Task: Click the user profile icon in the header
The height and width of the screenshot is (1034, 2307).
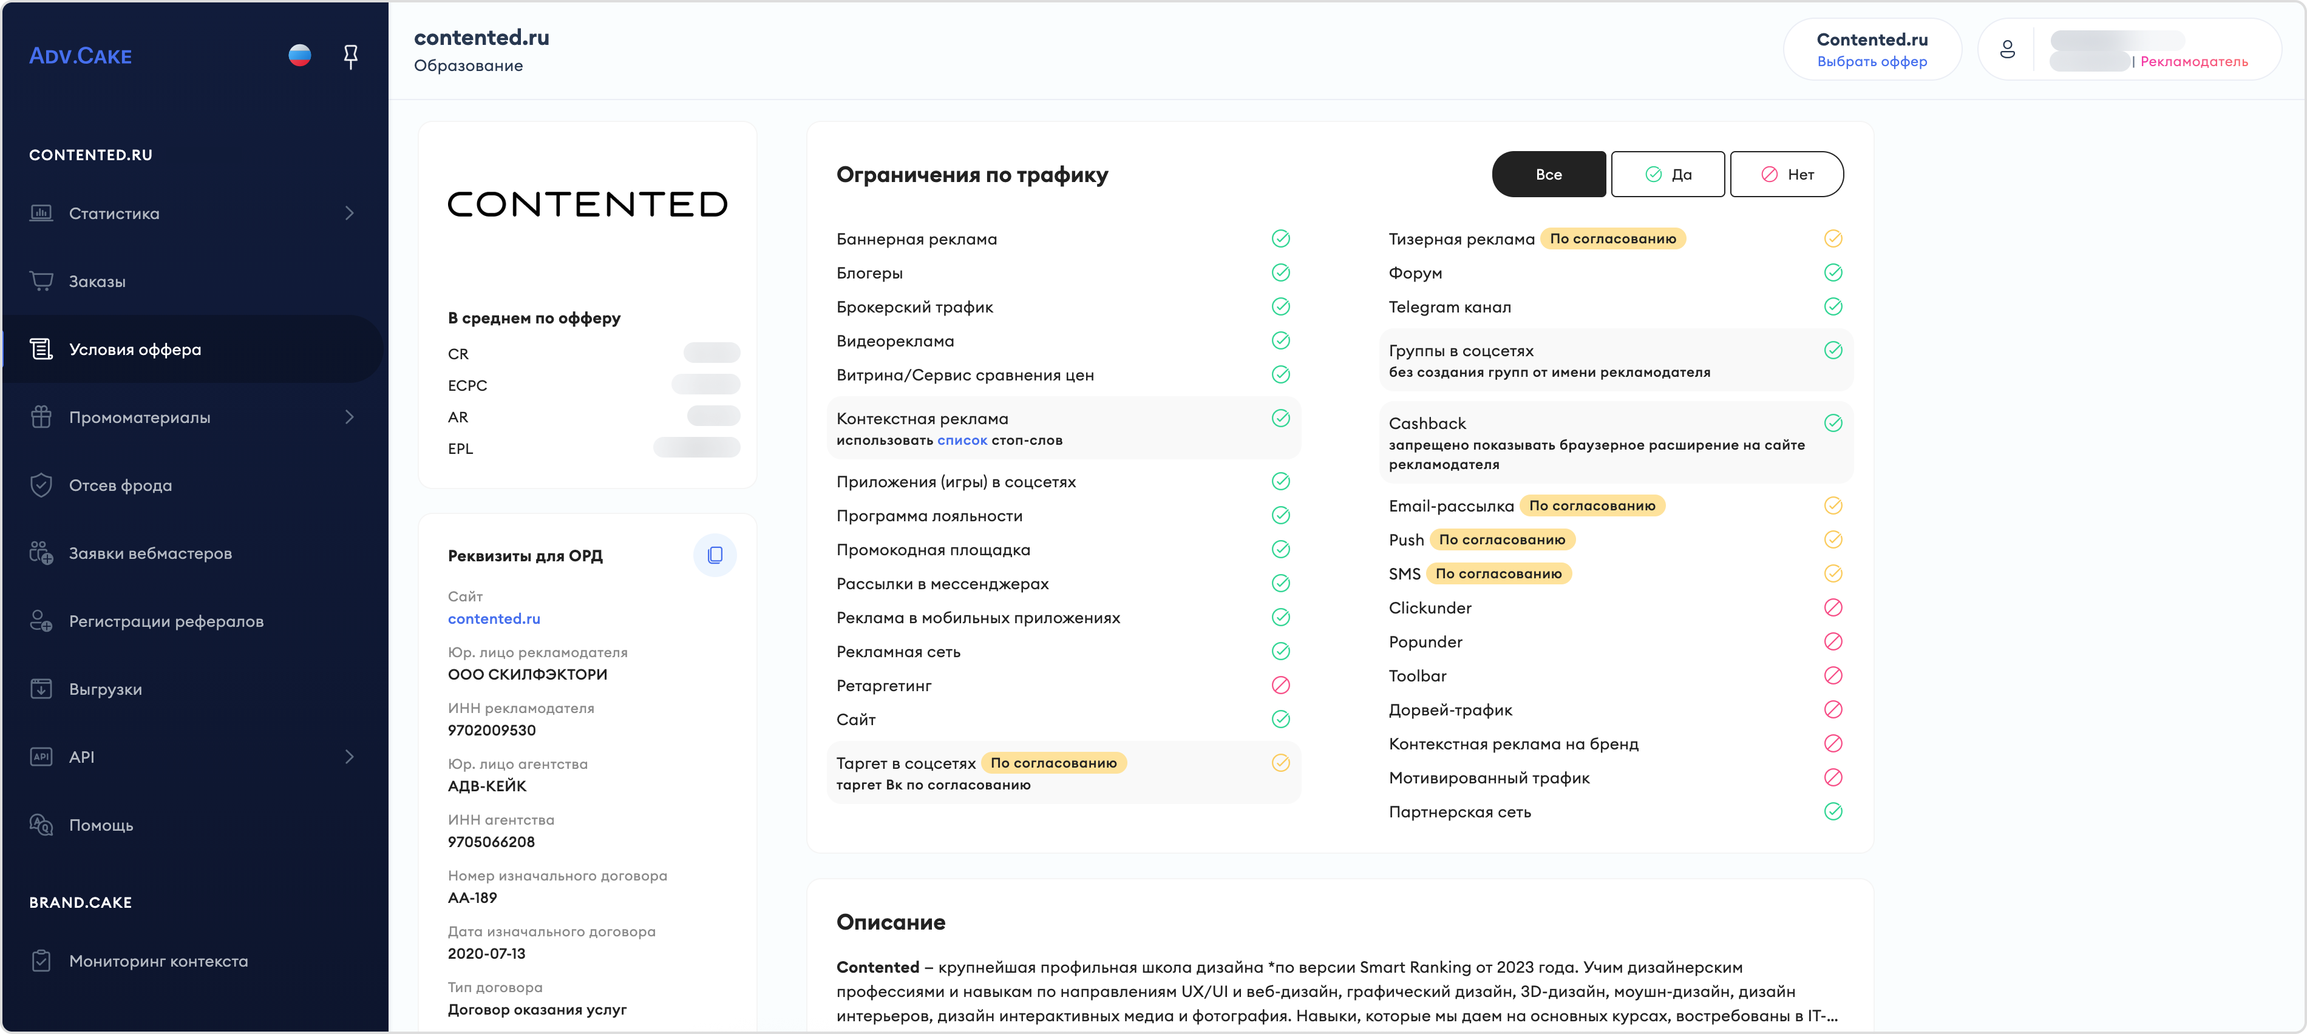Action: (x=2007, y=49)
